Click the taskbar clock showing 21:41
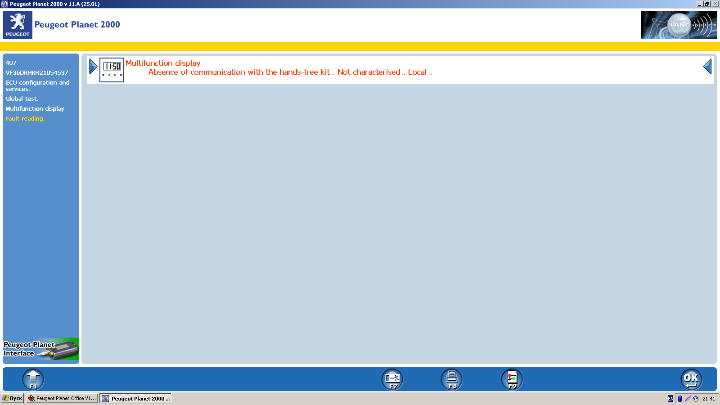 (709, 399)
